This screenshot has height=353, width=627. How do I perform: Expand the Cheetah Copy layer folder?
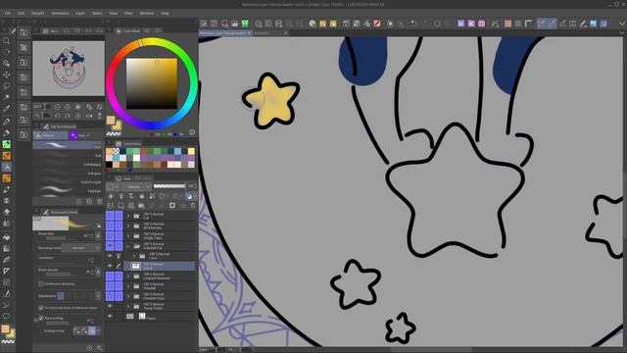tap(128, 296)
